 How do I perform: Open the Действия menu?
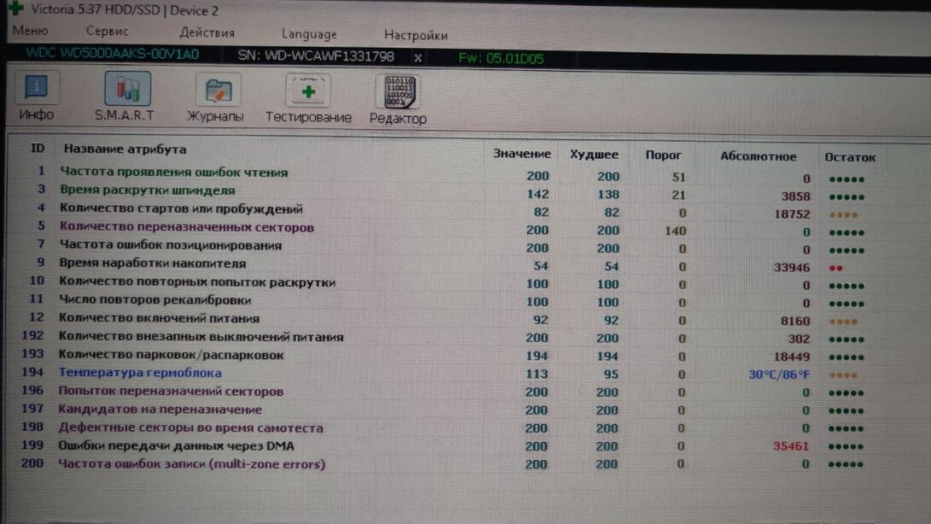click(207, 32)
